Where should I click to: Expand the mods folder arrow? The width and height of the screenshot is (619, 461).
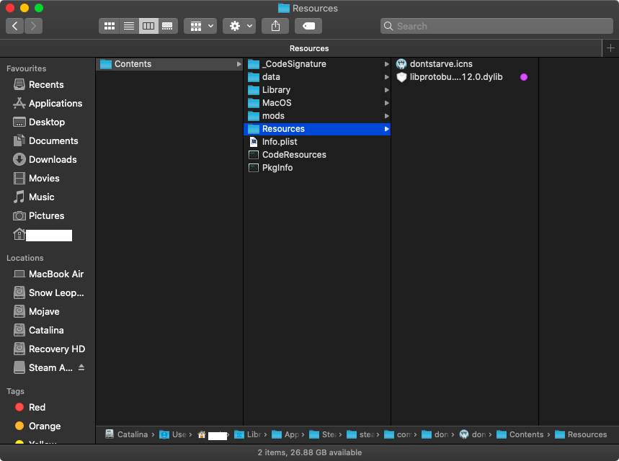[x=387, y=116]
